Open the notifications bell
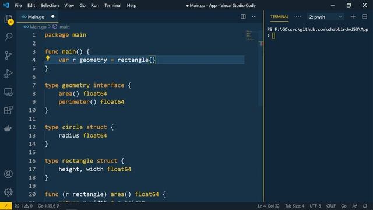Image resolution: width=373 pixels, height=210 pixels. (365, 206)
